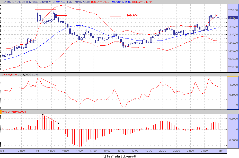The image size is (239, 158).
Task: Select the BOLL1=1248,94 indicator label
Action: coord(101,2)
